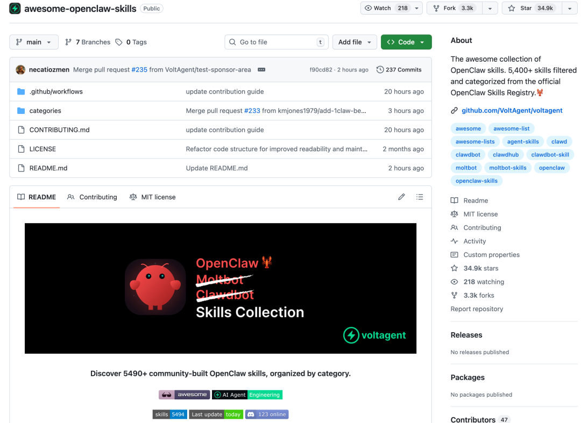Image resolution: width=581 pixels, height=423 pixels.
Task: Click the branches icon beside 7 Branches
Action: pyautogui.click(x=68, y=42)
